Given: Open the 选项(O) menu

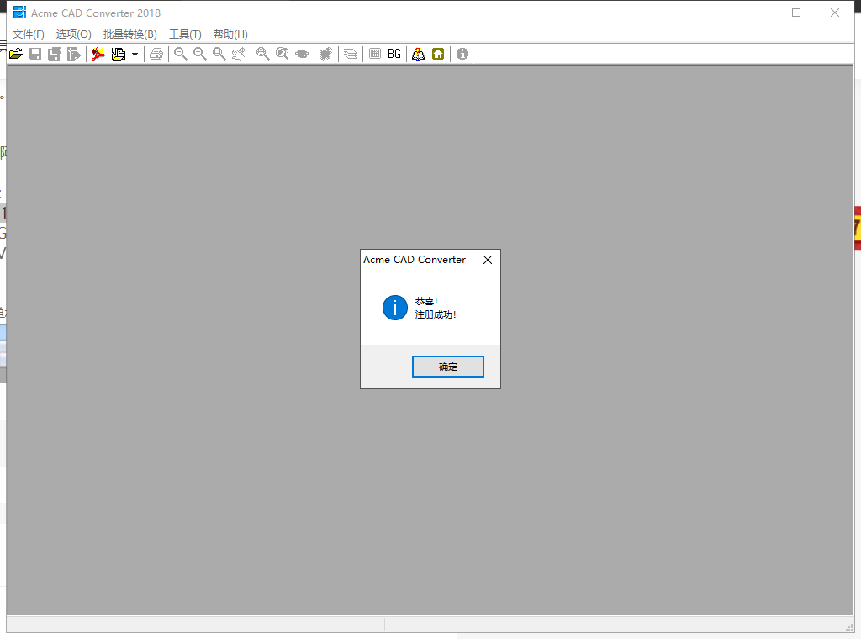Looking at the screenshot, I should 74,34.
